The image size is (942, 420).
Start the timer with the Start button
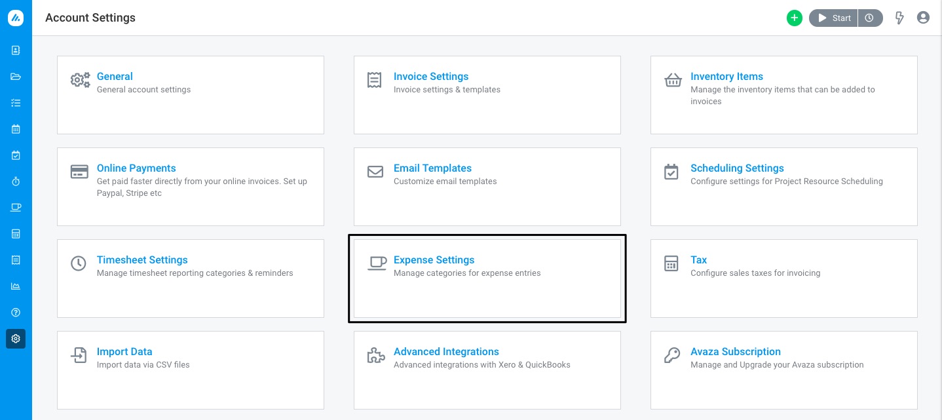833,18
